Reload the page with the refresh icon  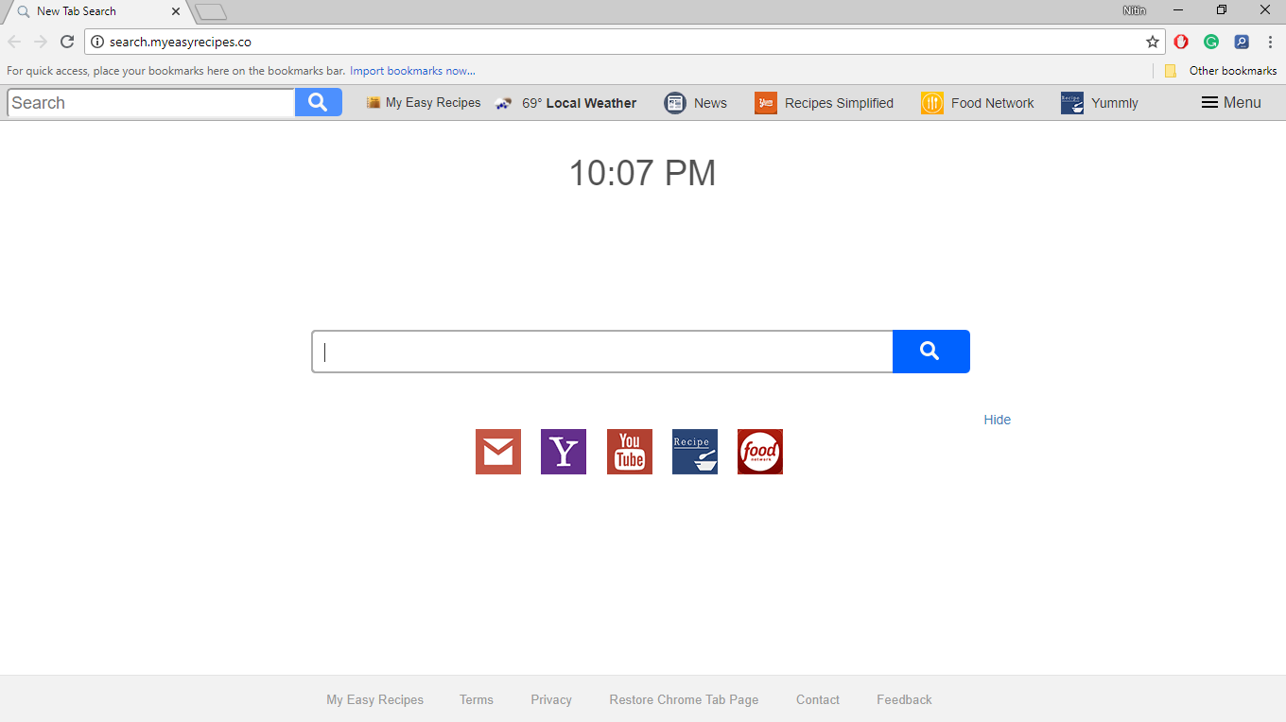[67, 42]
